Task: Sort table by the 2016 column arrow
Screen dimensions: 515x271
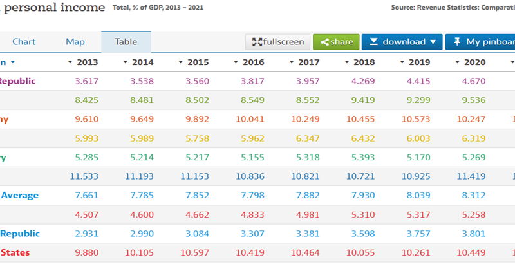Action: (236, 62)
